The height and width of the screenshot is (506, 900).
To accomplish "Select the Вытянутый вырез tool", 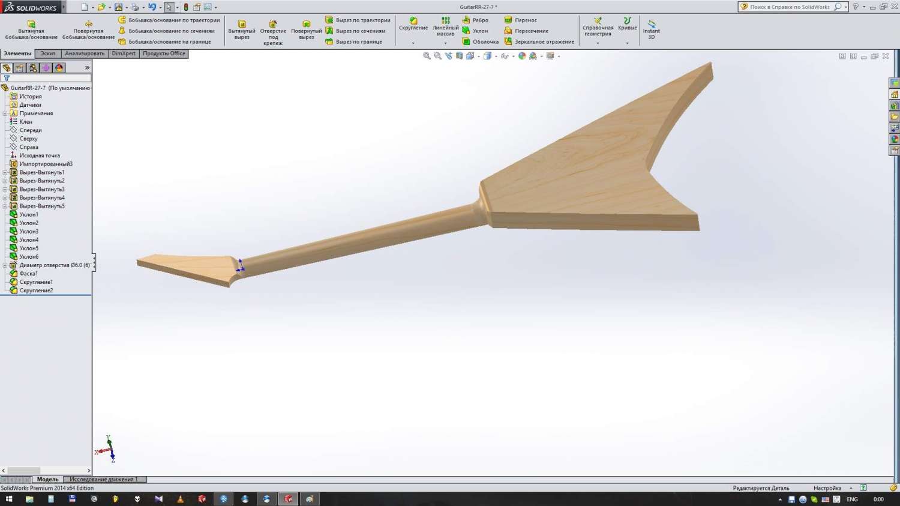I will [x=242, y=29].
